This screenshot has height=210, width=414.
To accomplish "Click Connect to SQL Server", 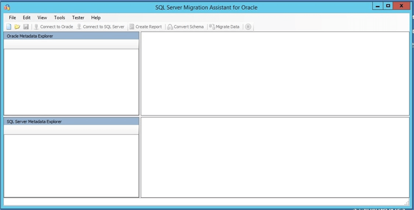I will tap(101, 27).
